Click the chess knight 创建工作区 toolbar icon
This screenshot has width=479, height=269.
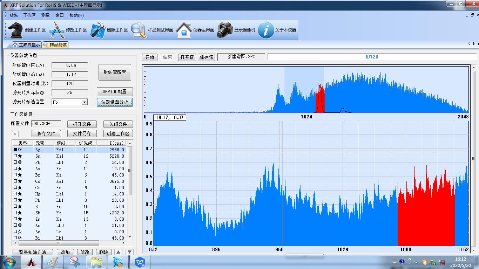[15, 30]
